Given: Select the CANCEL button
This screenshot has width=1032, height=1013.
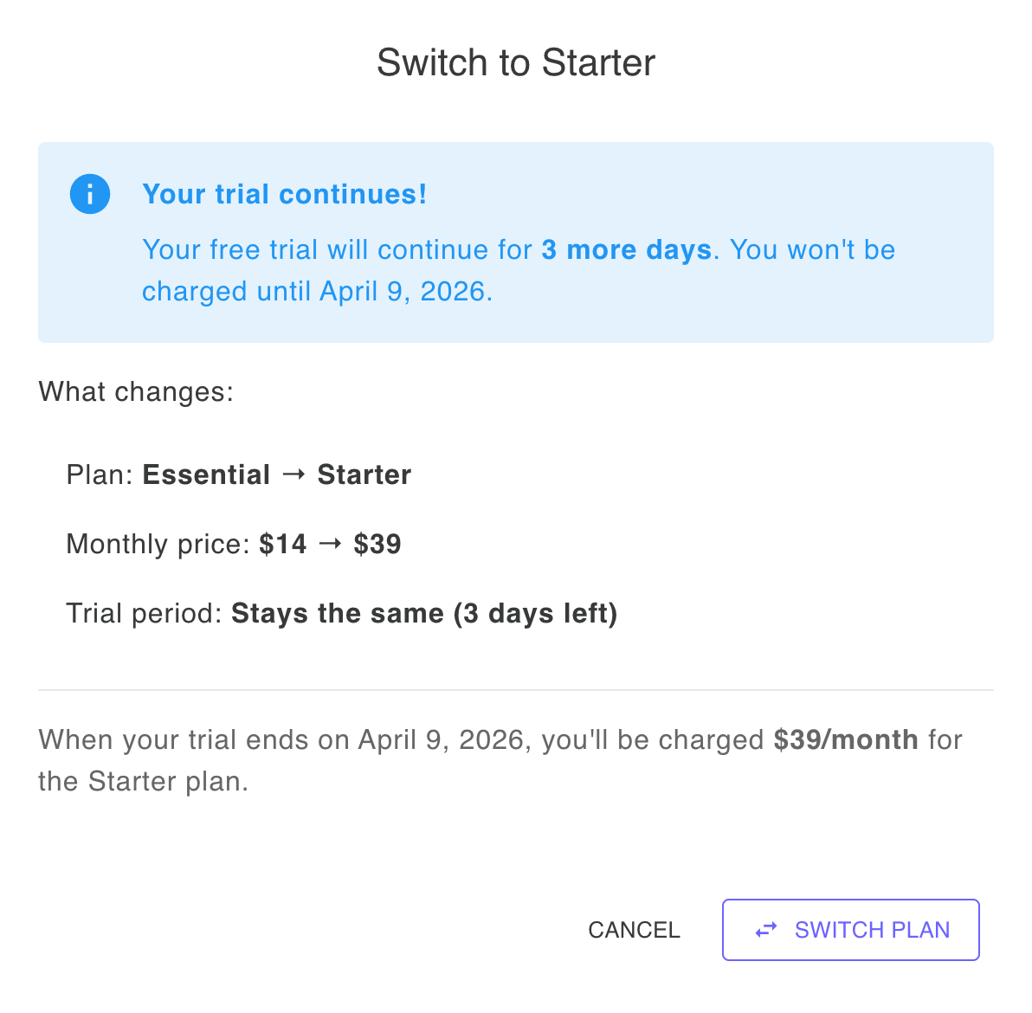Looking at the screenshot, I should (634, 930).
